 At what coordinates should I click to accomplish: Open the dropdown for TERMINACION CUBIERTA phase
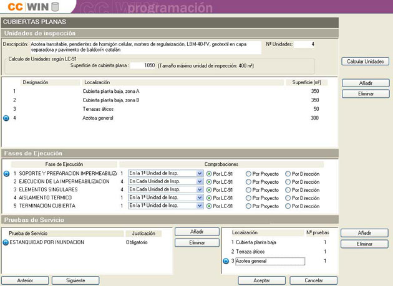point(200,206)
